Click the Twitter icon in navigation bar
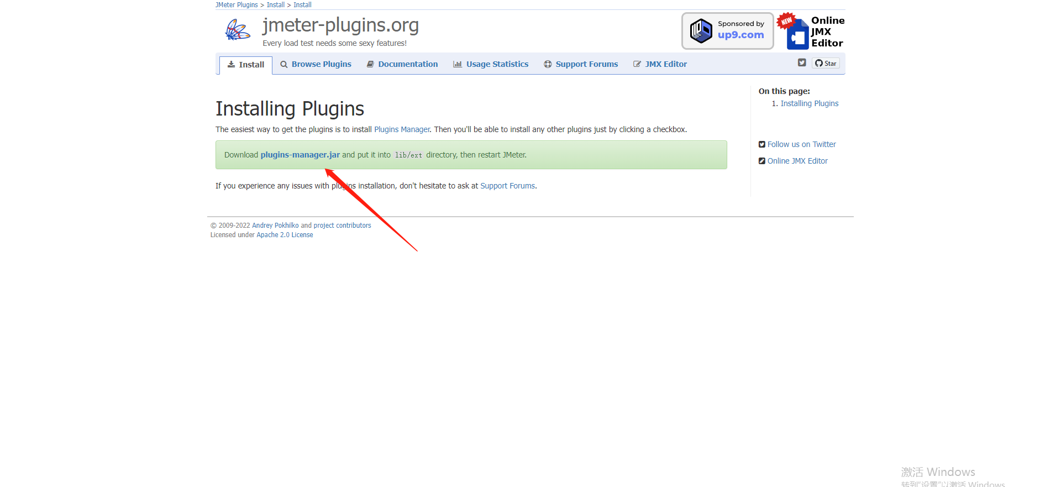The width and height of the screenshot is (1061, 487). pyautogui.click(x=802, y=62)
